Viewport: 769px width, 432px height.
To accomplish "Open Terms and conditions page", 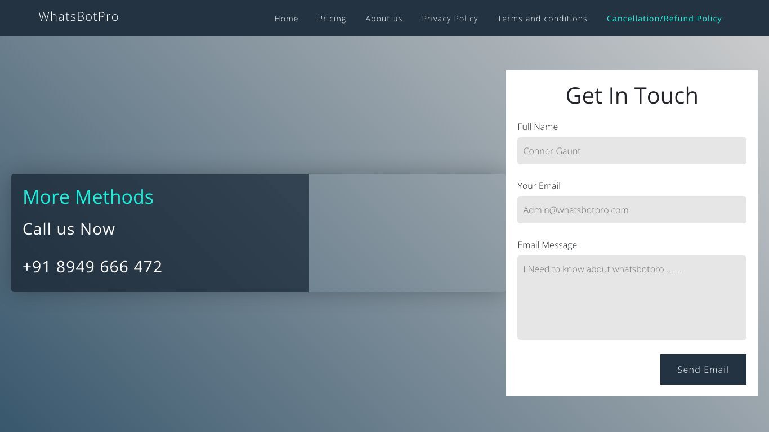I will [542, 19].
